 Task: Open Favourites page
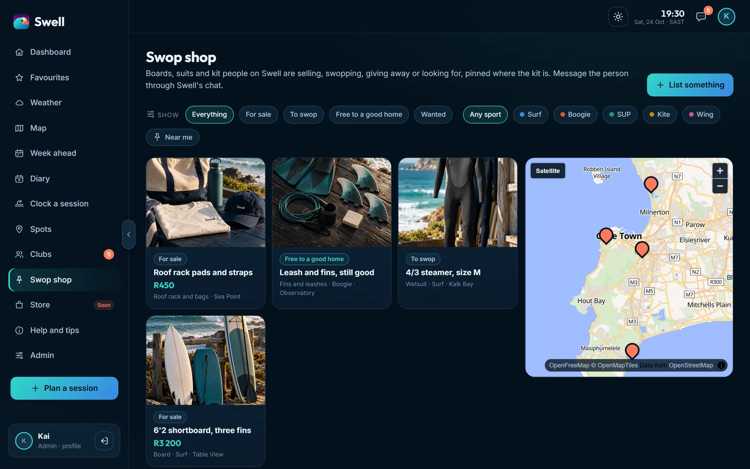coord(65,77)
